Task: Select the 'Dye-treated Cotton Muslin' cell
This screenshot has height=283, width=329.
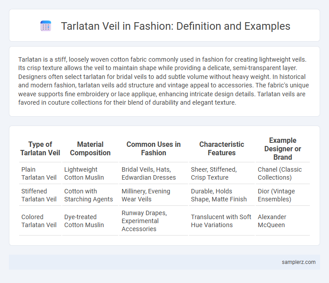Action: point(90,221)
